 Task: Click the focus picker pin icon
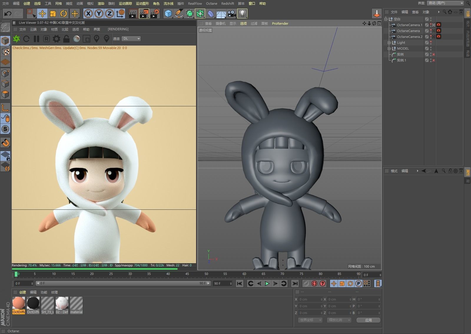click(x=96, y=39)
